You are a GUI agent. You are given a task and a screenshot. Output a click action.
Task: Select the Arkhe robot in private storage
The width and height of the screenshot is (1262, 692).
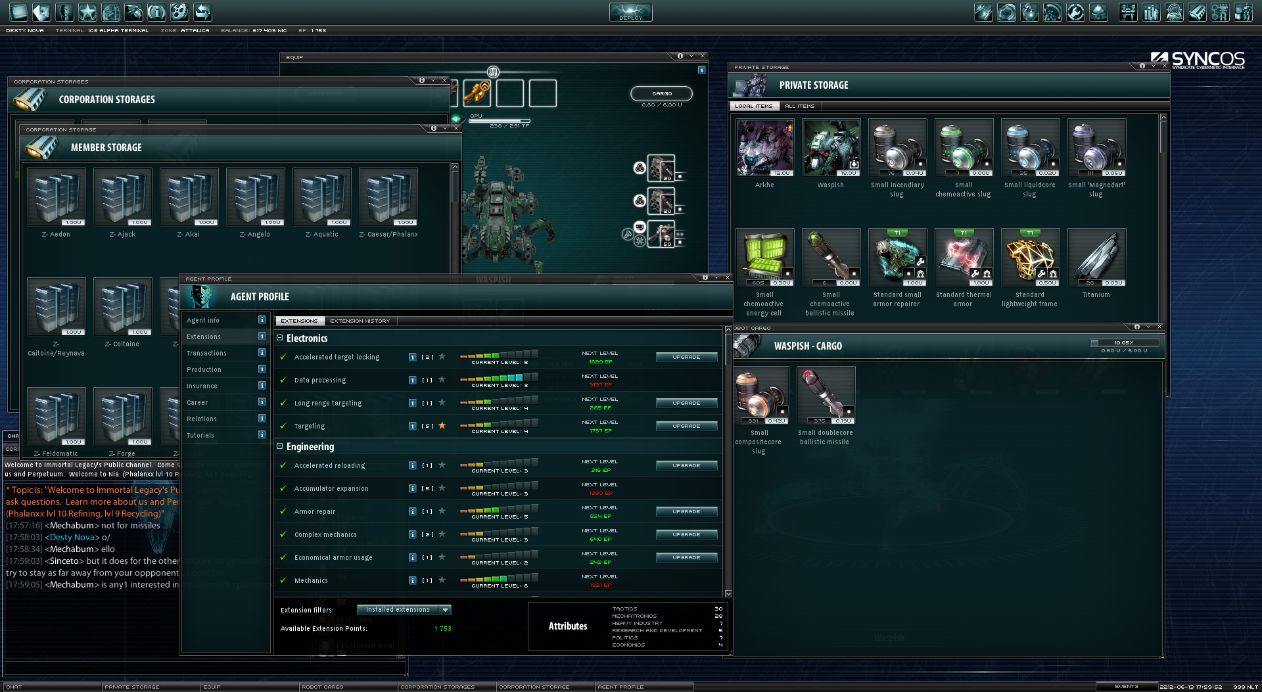click(x=764, y=148)
